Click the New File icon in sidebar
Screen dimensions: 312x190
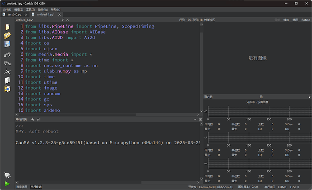pyautogui.click(x=7, y=26)
